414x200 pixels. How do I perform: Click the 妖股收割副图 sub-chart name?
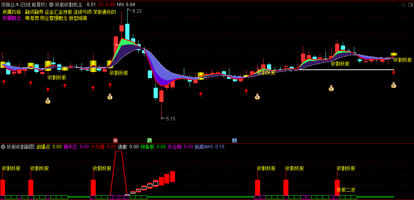(21, 147)
